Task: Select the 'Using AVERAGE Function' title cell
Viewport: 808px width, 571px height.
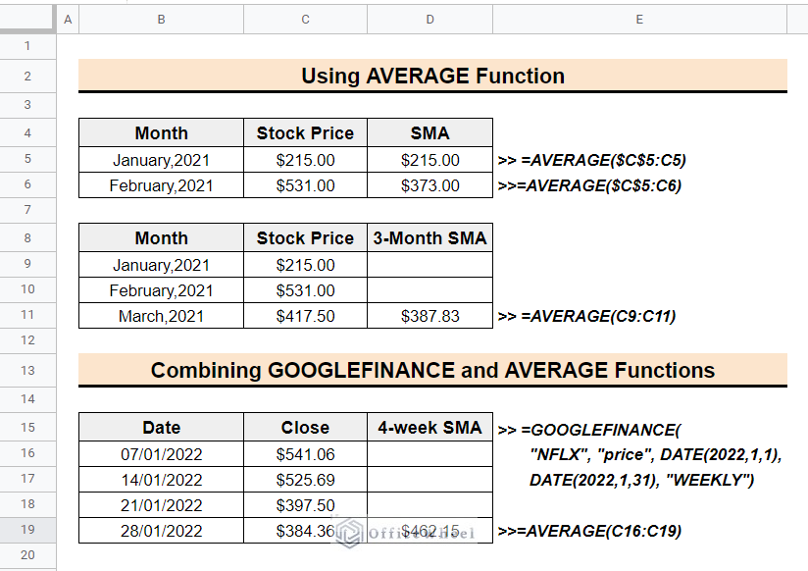Action: tap(432, 76)
